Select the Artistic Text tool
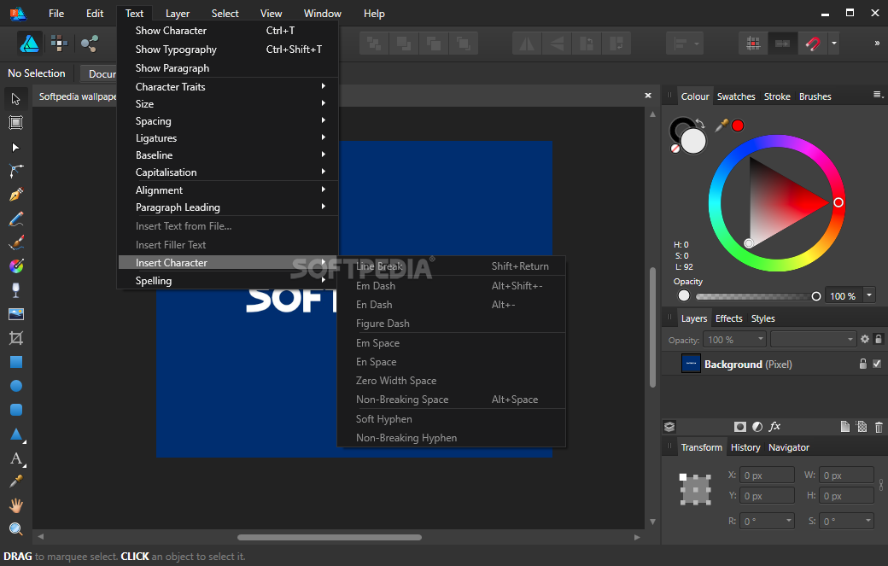Viewport: 888px width, 566px height. 16,458
